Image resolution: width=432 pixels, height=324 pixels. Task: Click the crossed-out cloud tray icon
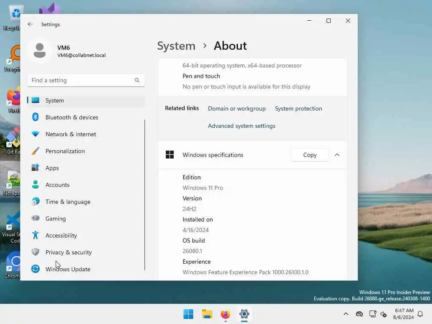point(359,314)
